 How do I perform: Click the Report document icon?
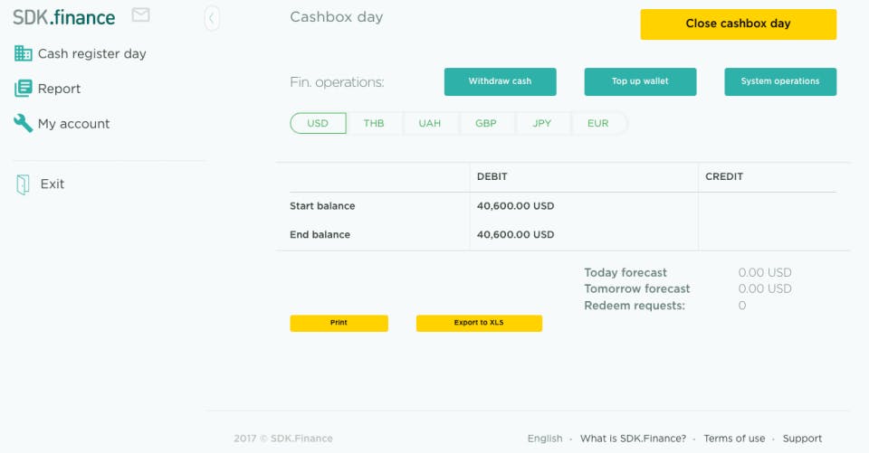point(23,89)
